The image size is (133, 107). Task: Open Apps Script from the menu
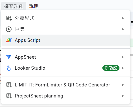[x=65, y=40]
